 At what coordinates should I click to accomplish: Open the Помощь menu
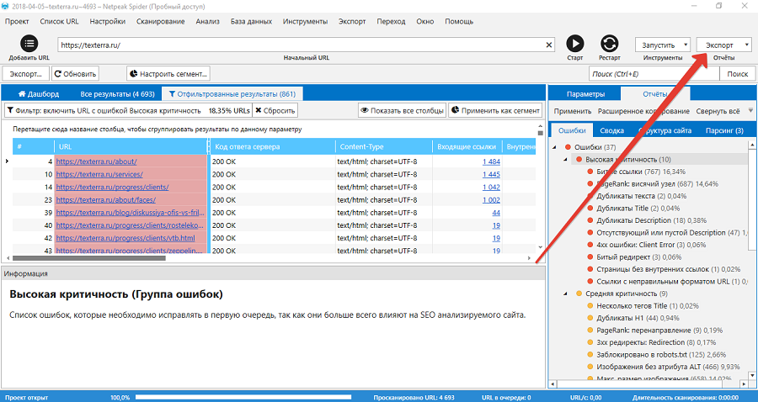[459, 21]
